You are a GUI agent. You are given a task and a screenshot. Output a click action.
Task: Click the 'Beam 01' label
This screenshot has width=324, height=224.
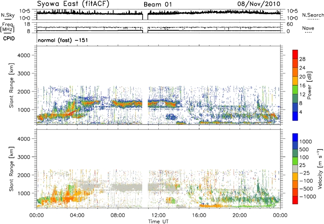click(158, 4)
